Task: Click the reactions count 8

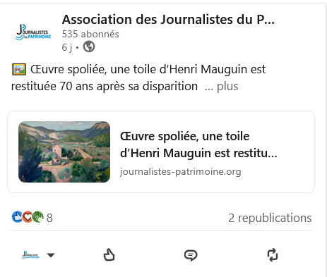Action: (49, 218)
